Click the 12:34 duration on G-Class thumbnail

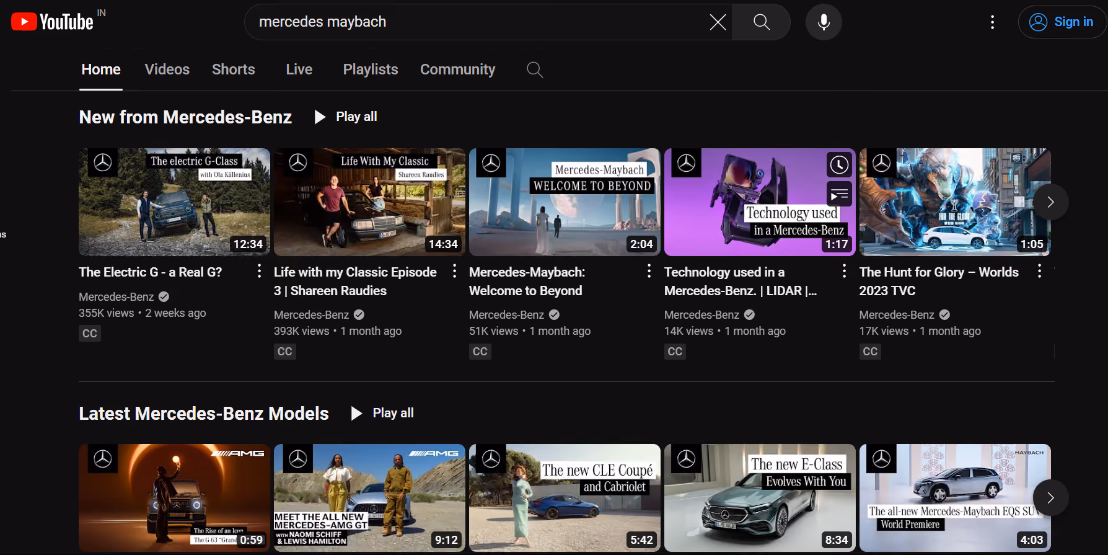coord(248,244)
